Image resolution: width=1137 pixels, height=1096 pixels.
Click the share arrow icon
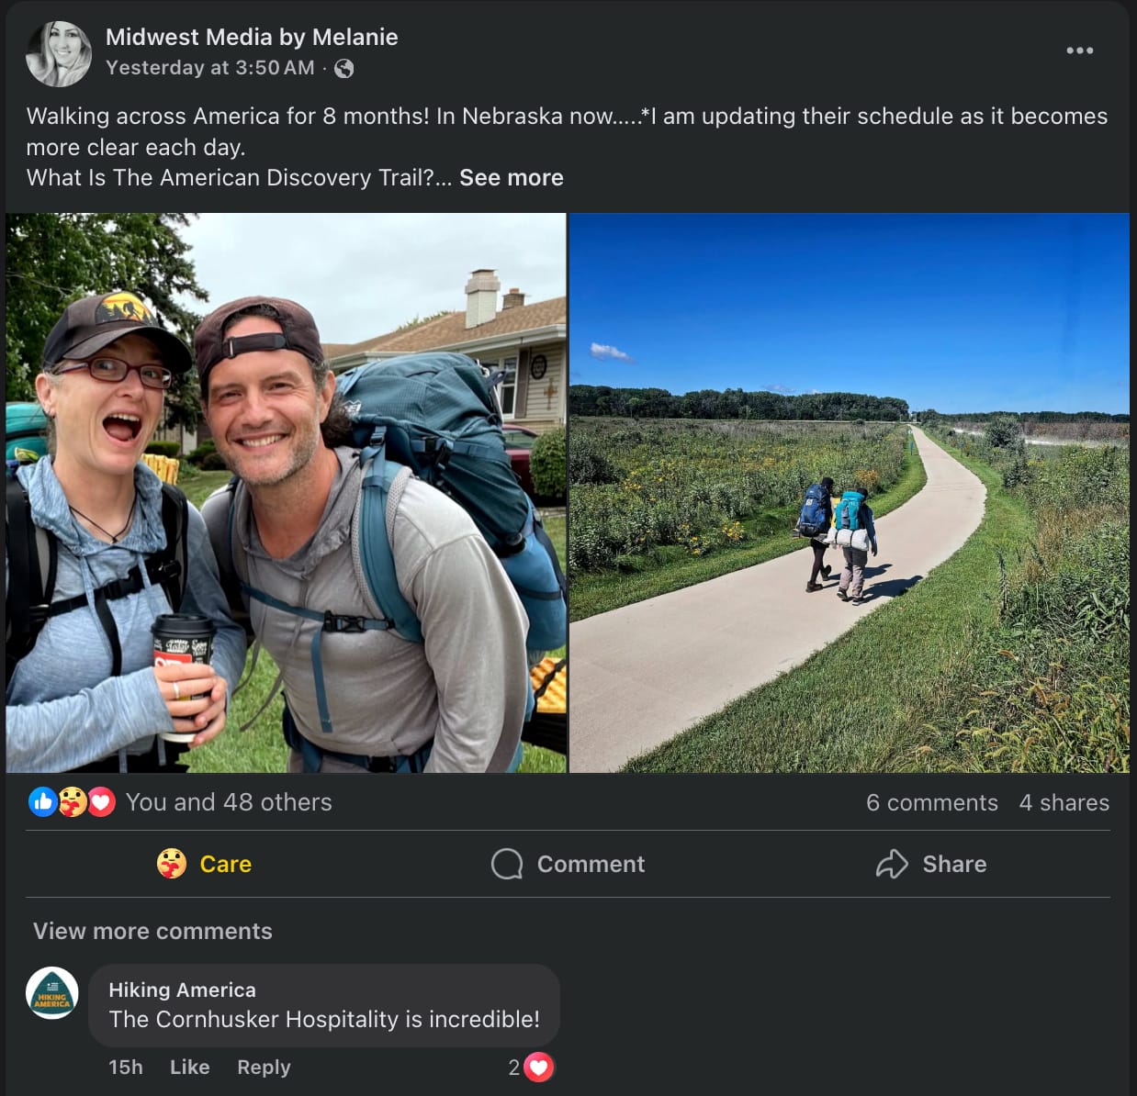coord(891,864)
